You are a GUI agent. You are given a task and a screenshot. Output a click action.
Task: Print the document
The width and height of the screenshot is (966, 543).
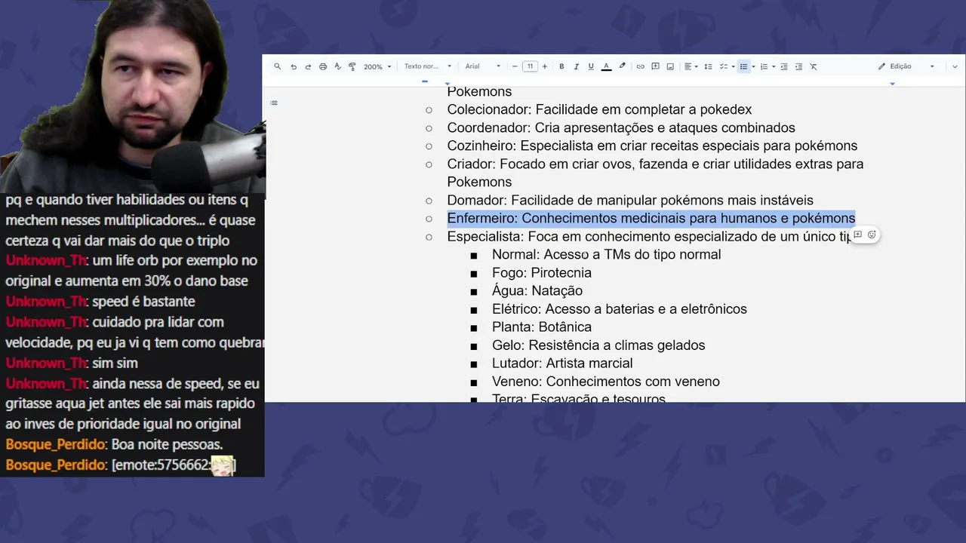coord(323,66)
